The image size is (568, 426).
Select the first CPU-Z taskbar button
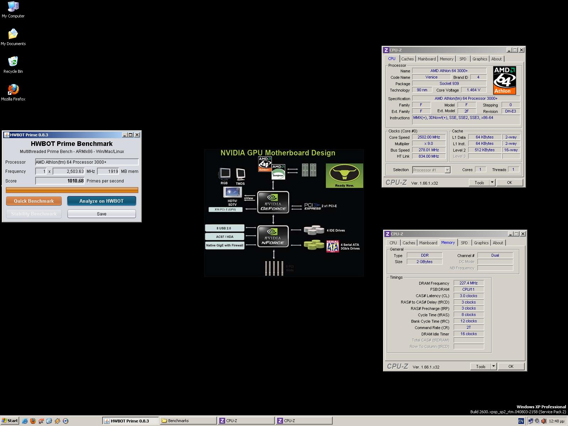pos(246,421)
